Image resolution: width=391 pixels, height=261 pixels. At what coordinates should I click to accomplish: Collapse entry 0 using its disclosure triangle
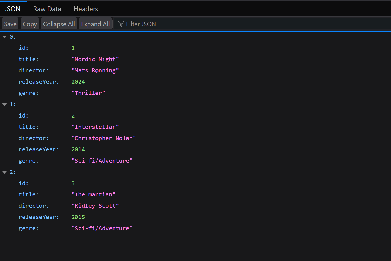pos(4,36)
